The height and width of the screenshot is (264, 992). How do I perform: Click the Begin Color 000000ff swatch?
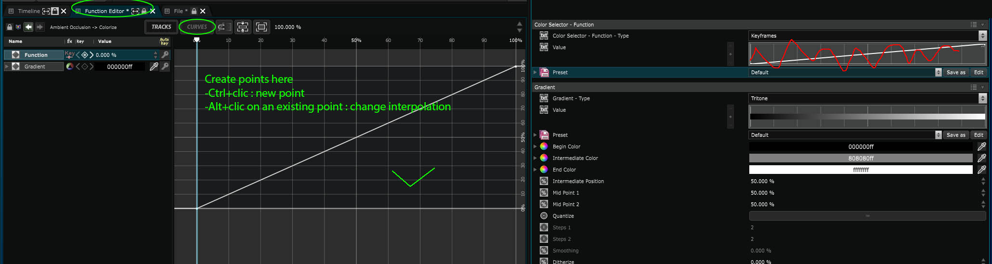(861, 146)
